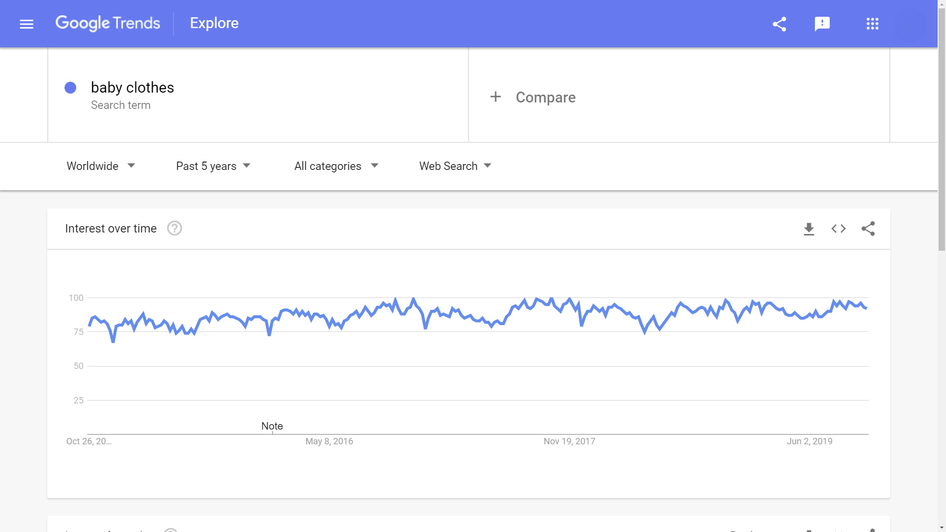Open the Google apps grid
This screenshot has width=946, height=532.
[872, 24]
